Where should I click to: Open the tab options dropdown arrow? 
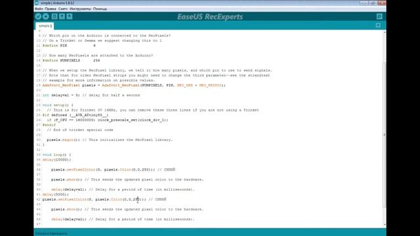378,26
